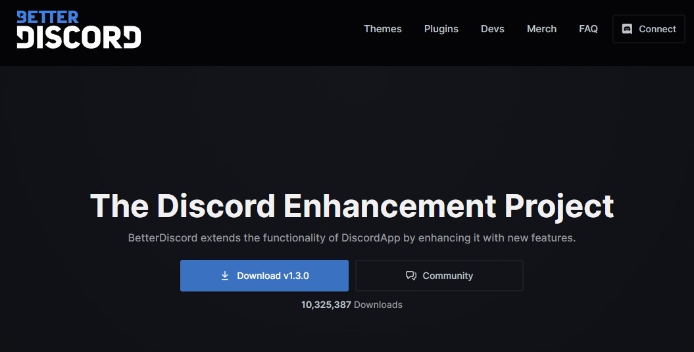
Task: Click the Discord icon in the Connect button
Action: pos(627,29)
